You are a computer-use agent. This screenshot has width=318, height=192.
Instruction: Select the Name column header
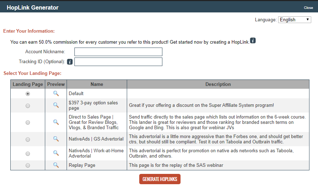pyautogui.click(x=97, y=84)
